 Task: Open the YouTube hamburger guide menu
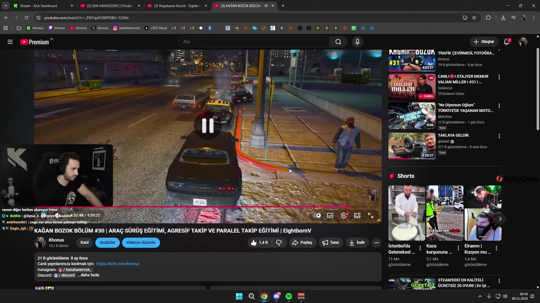10,42
